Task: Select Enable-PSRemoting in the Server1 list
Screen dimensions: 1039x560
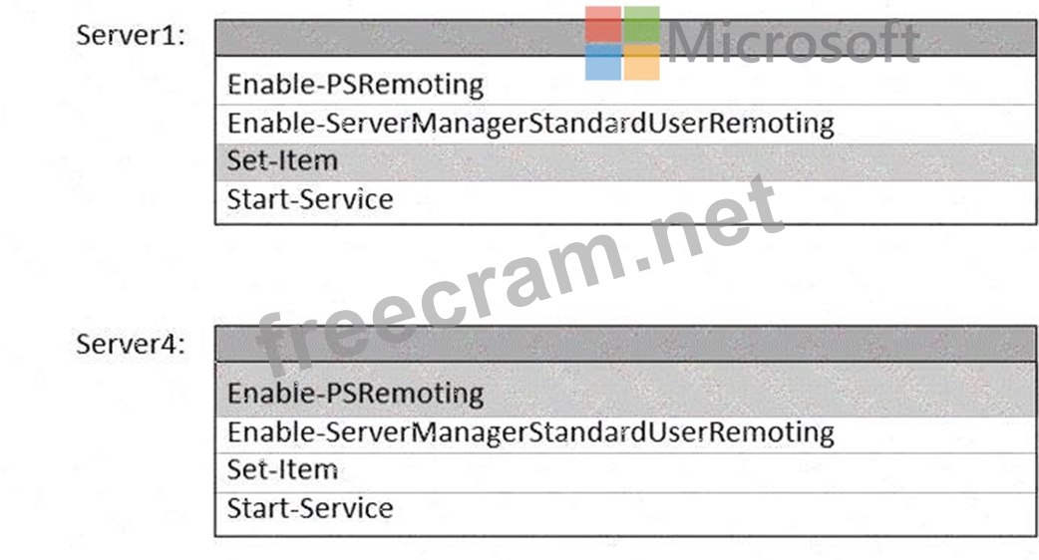Action: pos(356,85)
